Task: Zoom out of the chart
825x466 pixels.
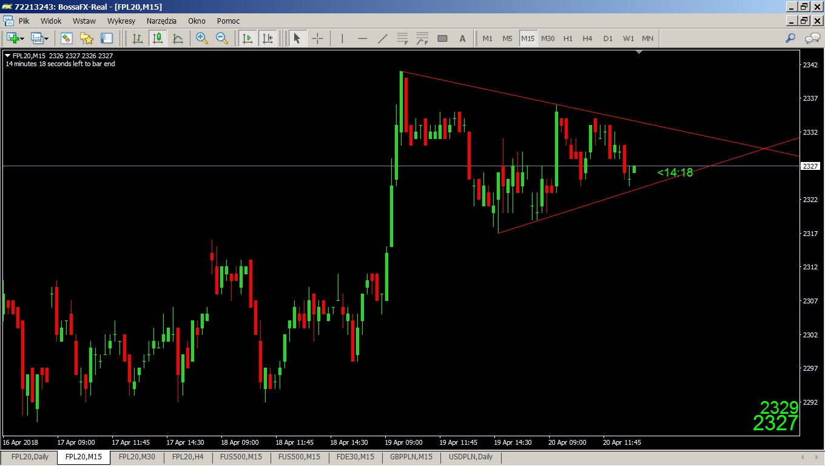Action: click(x=222, y=38)
